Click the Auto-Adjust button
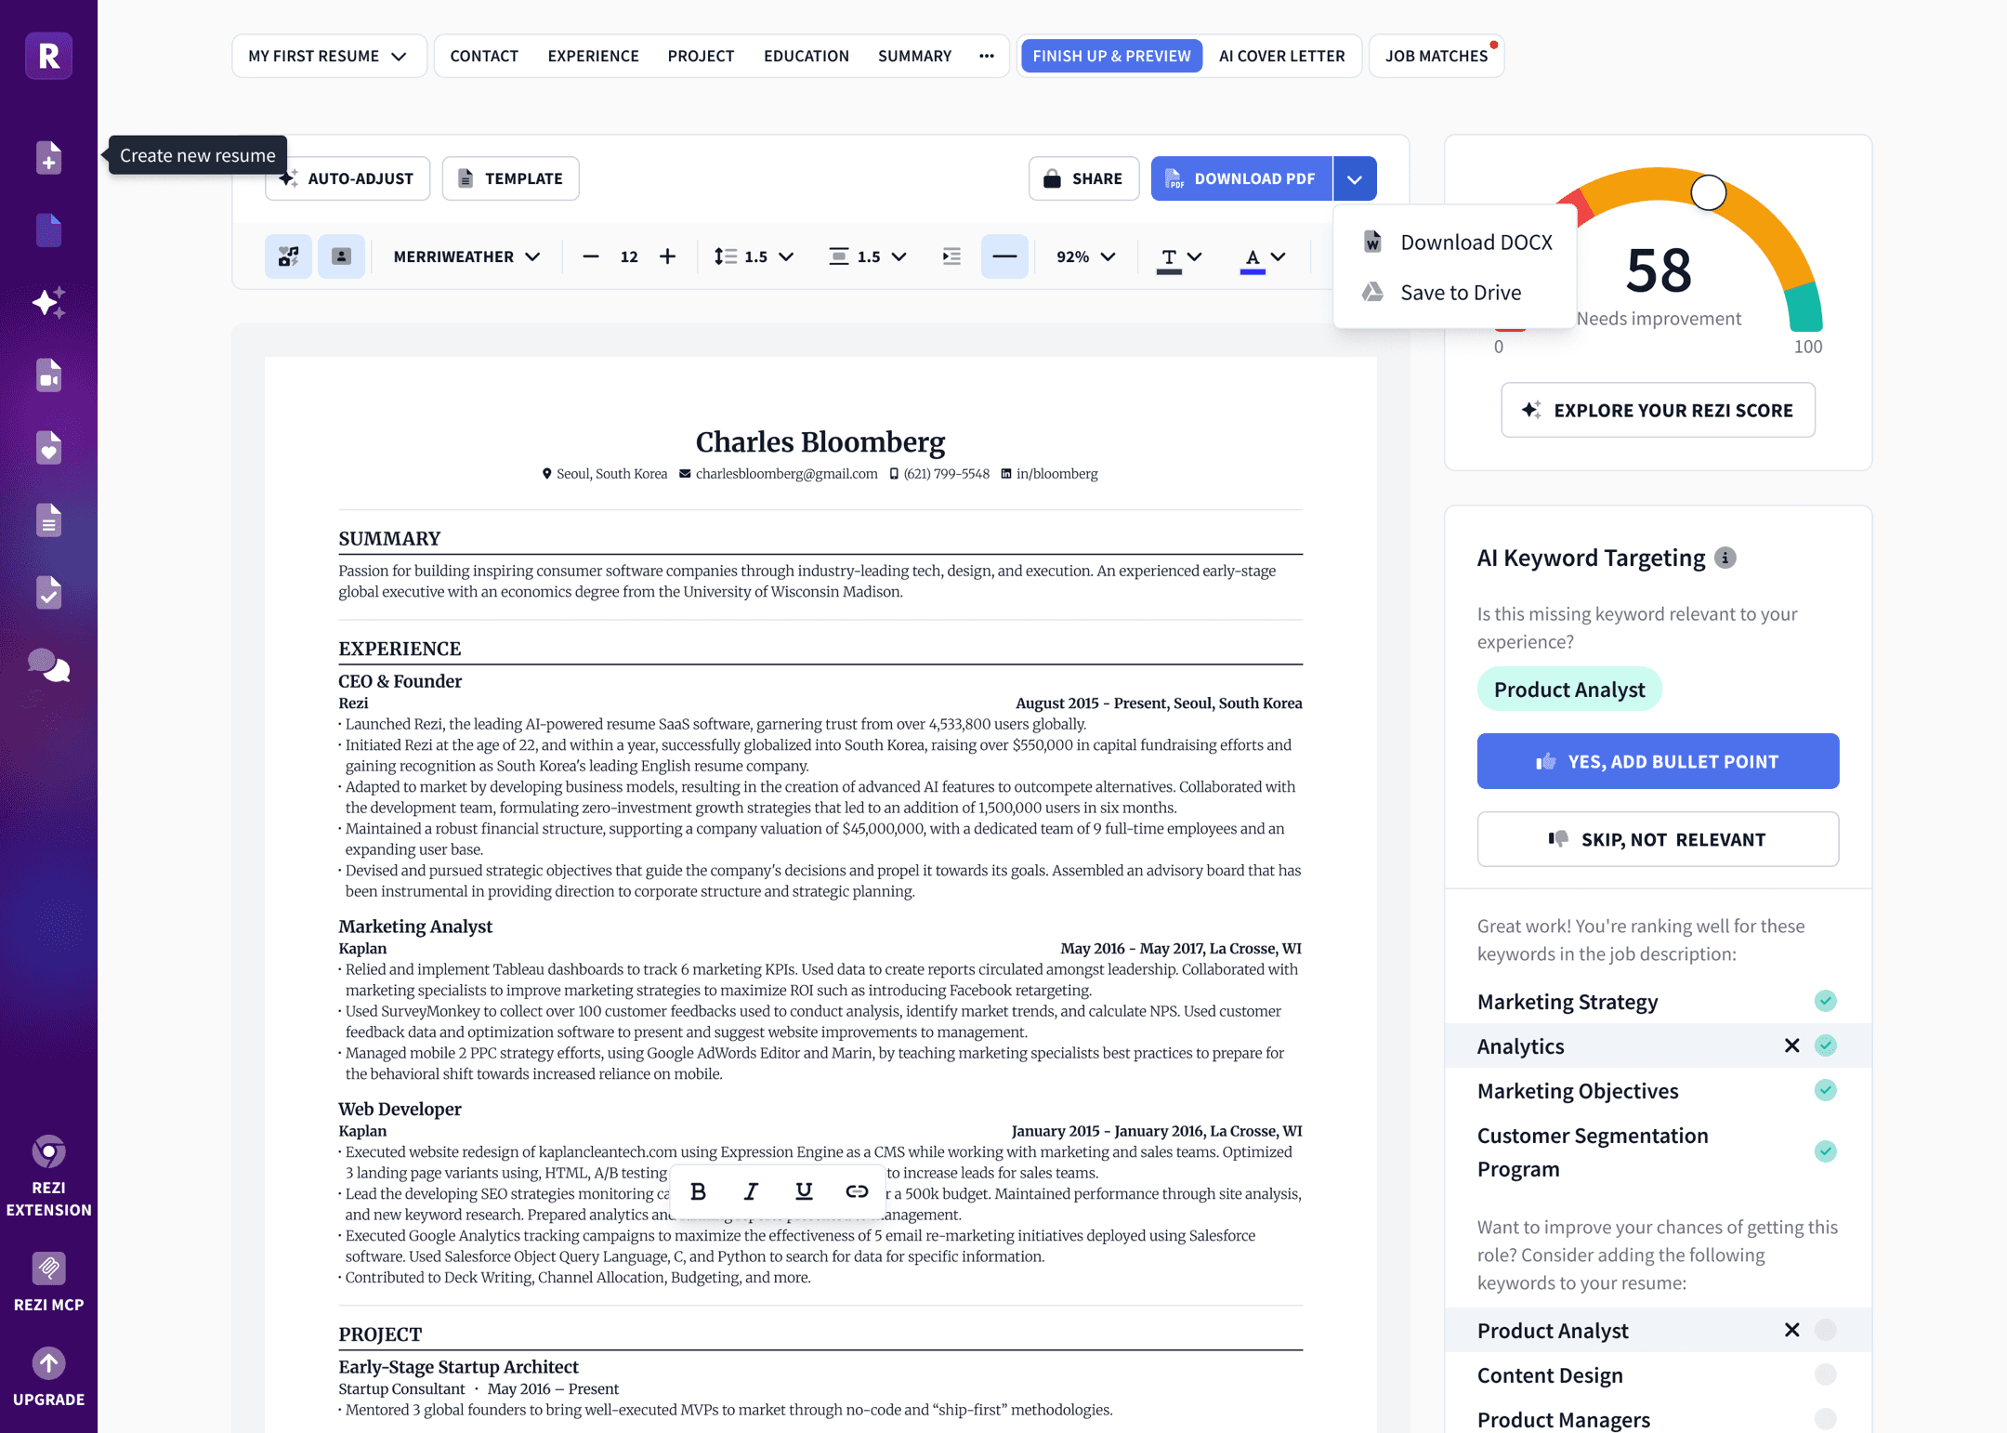This screenshot has width=2007, height=1433. click(x=347, y=178)
